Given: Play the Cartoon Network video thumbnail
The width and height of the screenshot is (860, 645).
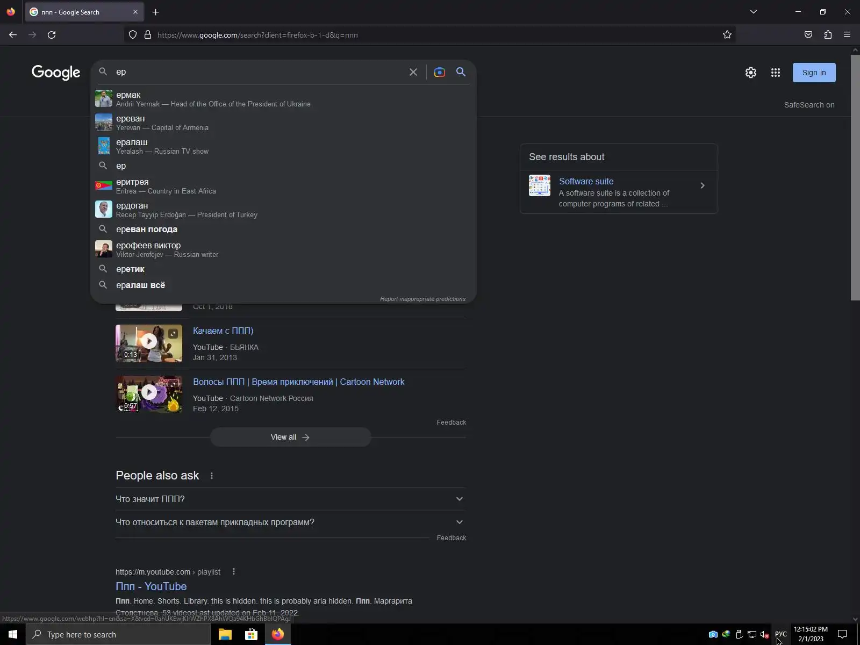Looking at the screenshot, I should [149, 394].
